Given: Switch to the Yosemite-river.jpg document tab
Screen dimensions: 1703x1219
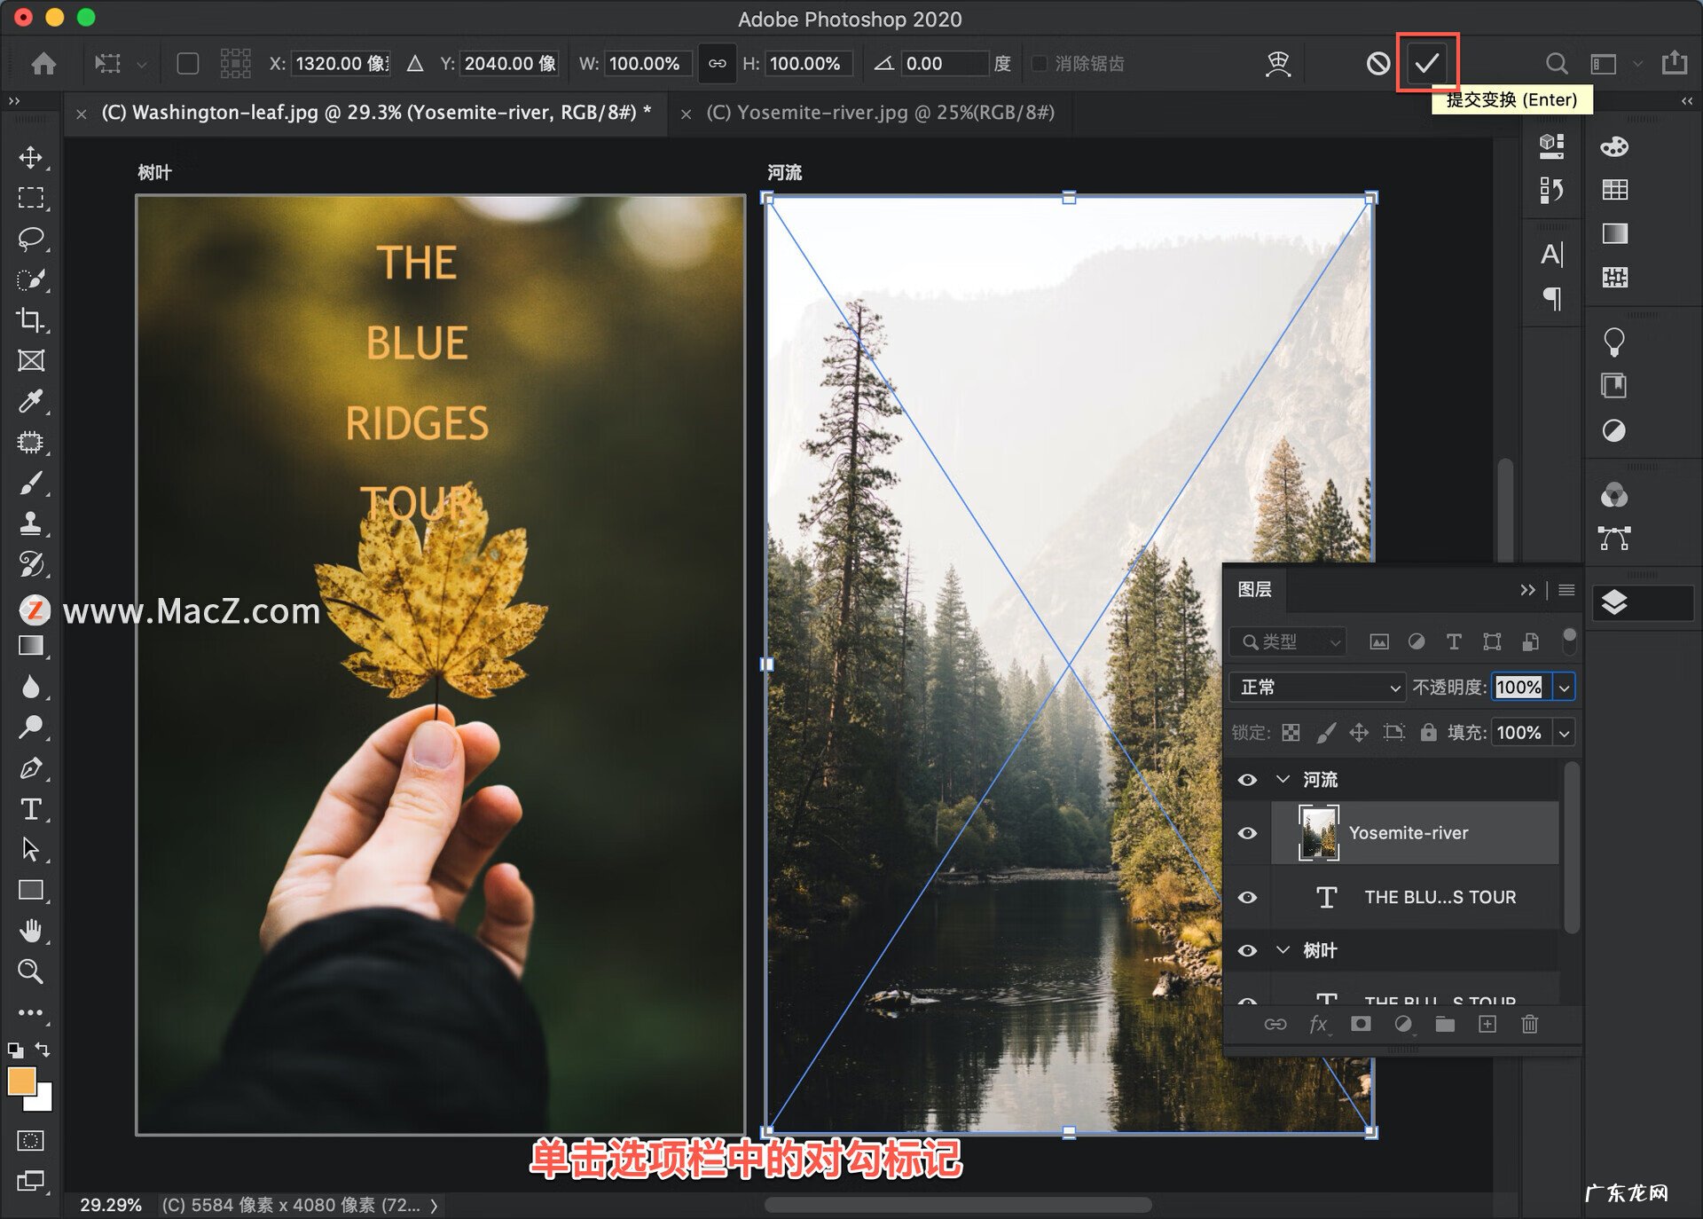Looking at the screenshot, I should pos(880,113).
